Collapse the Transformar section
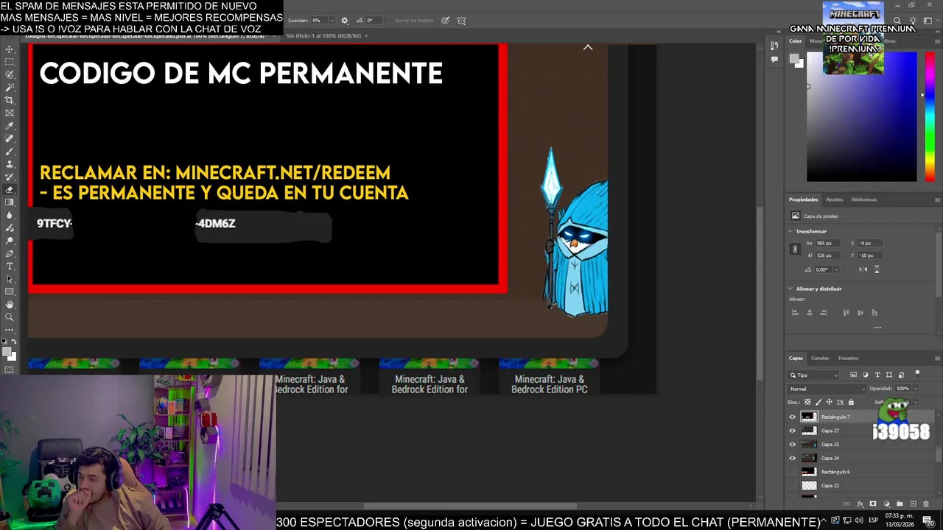The height and width of the screenshot is (530, 943). pyautogui.click(x=790, y=231)
